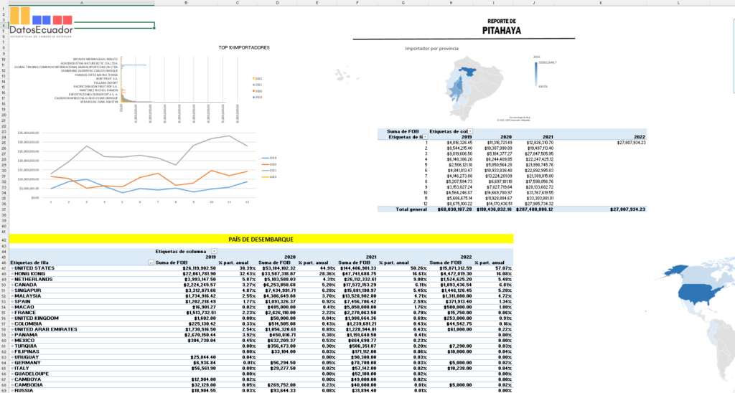Image resolution: width=735 pixels, height=393 pixels.
Task: Select the 2019 legend entry in bar chart
Action: pos(258,95)
